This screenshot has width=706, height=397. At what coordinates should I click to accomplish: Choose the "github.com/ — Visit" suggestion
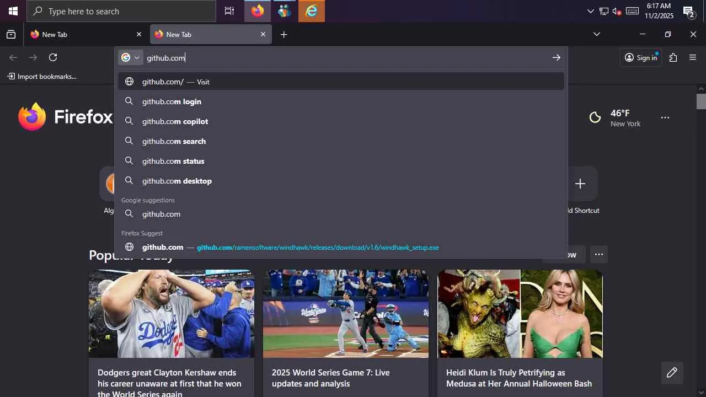coord(341,82)
